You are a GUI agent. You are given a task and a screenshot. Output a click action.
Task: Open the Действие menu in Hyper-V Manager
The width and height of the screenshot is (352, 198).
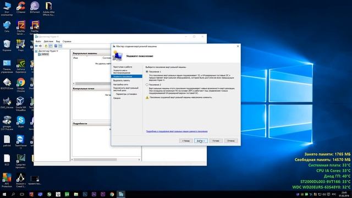[48, 41]
